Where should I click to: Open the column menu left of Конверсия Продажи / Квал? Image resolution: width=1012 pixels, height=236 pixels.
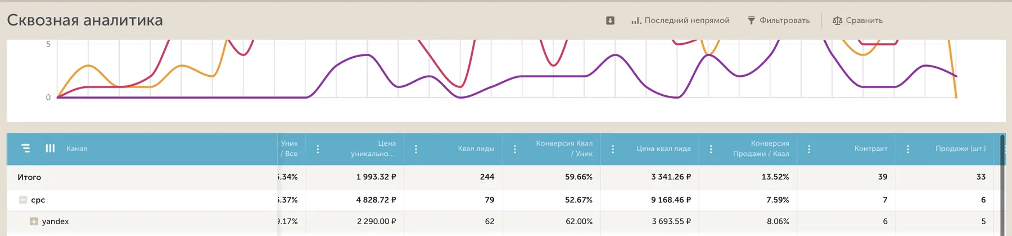[x=711, y=149]
